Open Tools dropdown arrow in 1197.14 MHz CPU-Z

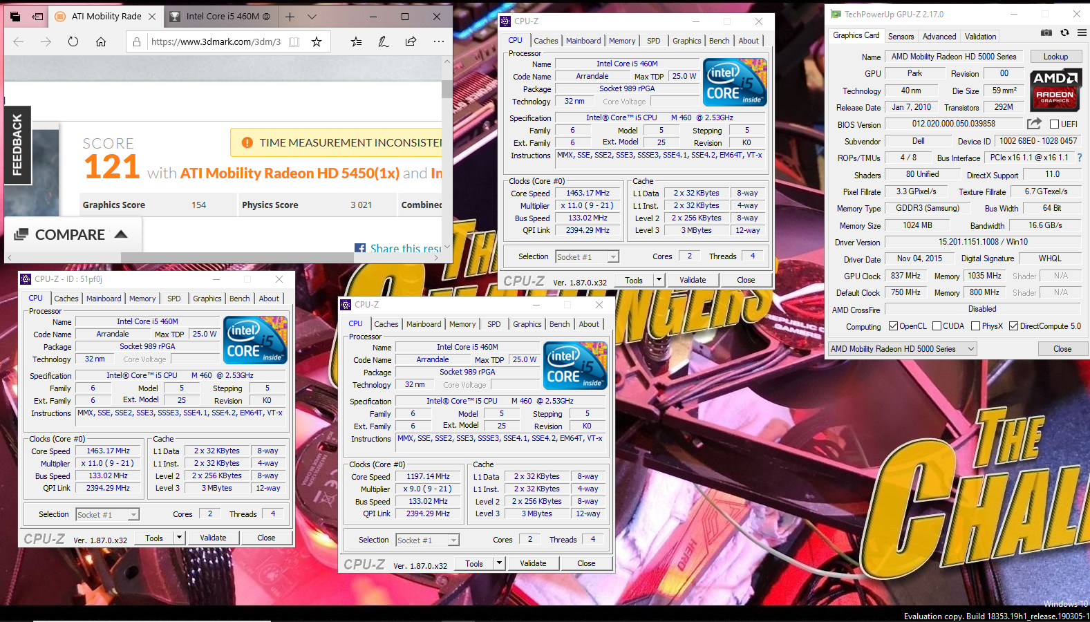(x=499, y=563)
